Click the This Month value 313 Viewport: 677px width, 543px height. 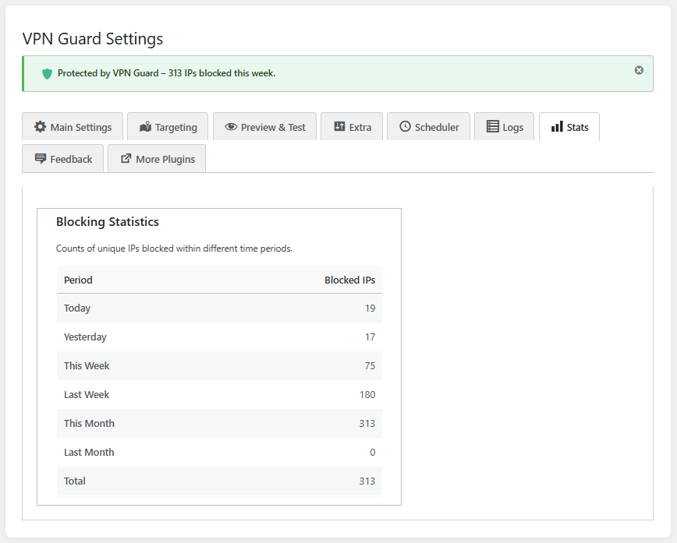click(367, 424)
